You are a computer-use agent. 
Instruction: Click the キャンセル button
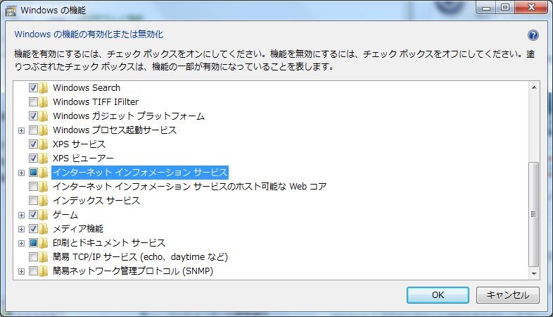point(507,294)
